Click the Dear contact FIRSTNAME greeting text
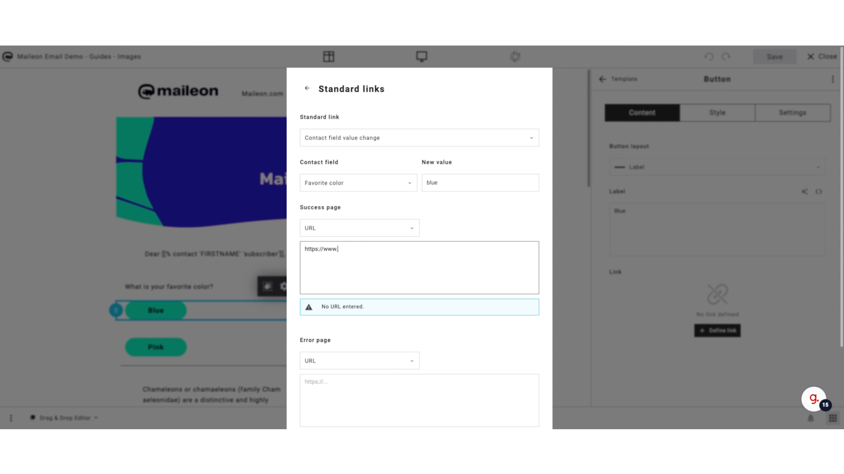This screenshot has height=474, width=844. tap(215, 254)
